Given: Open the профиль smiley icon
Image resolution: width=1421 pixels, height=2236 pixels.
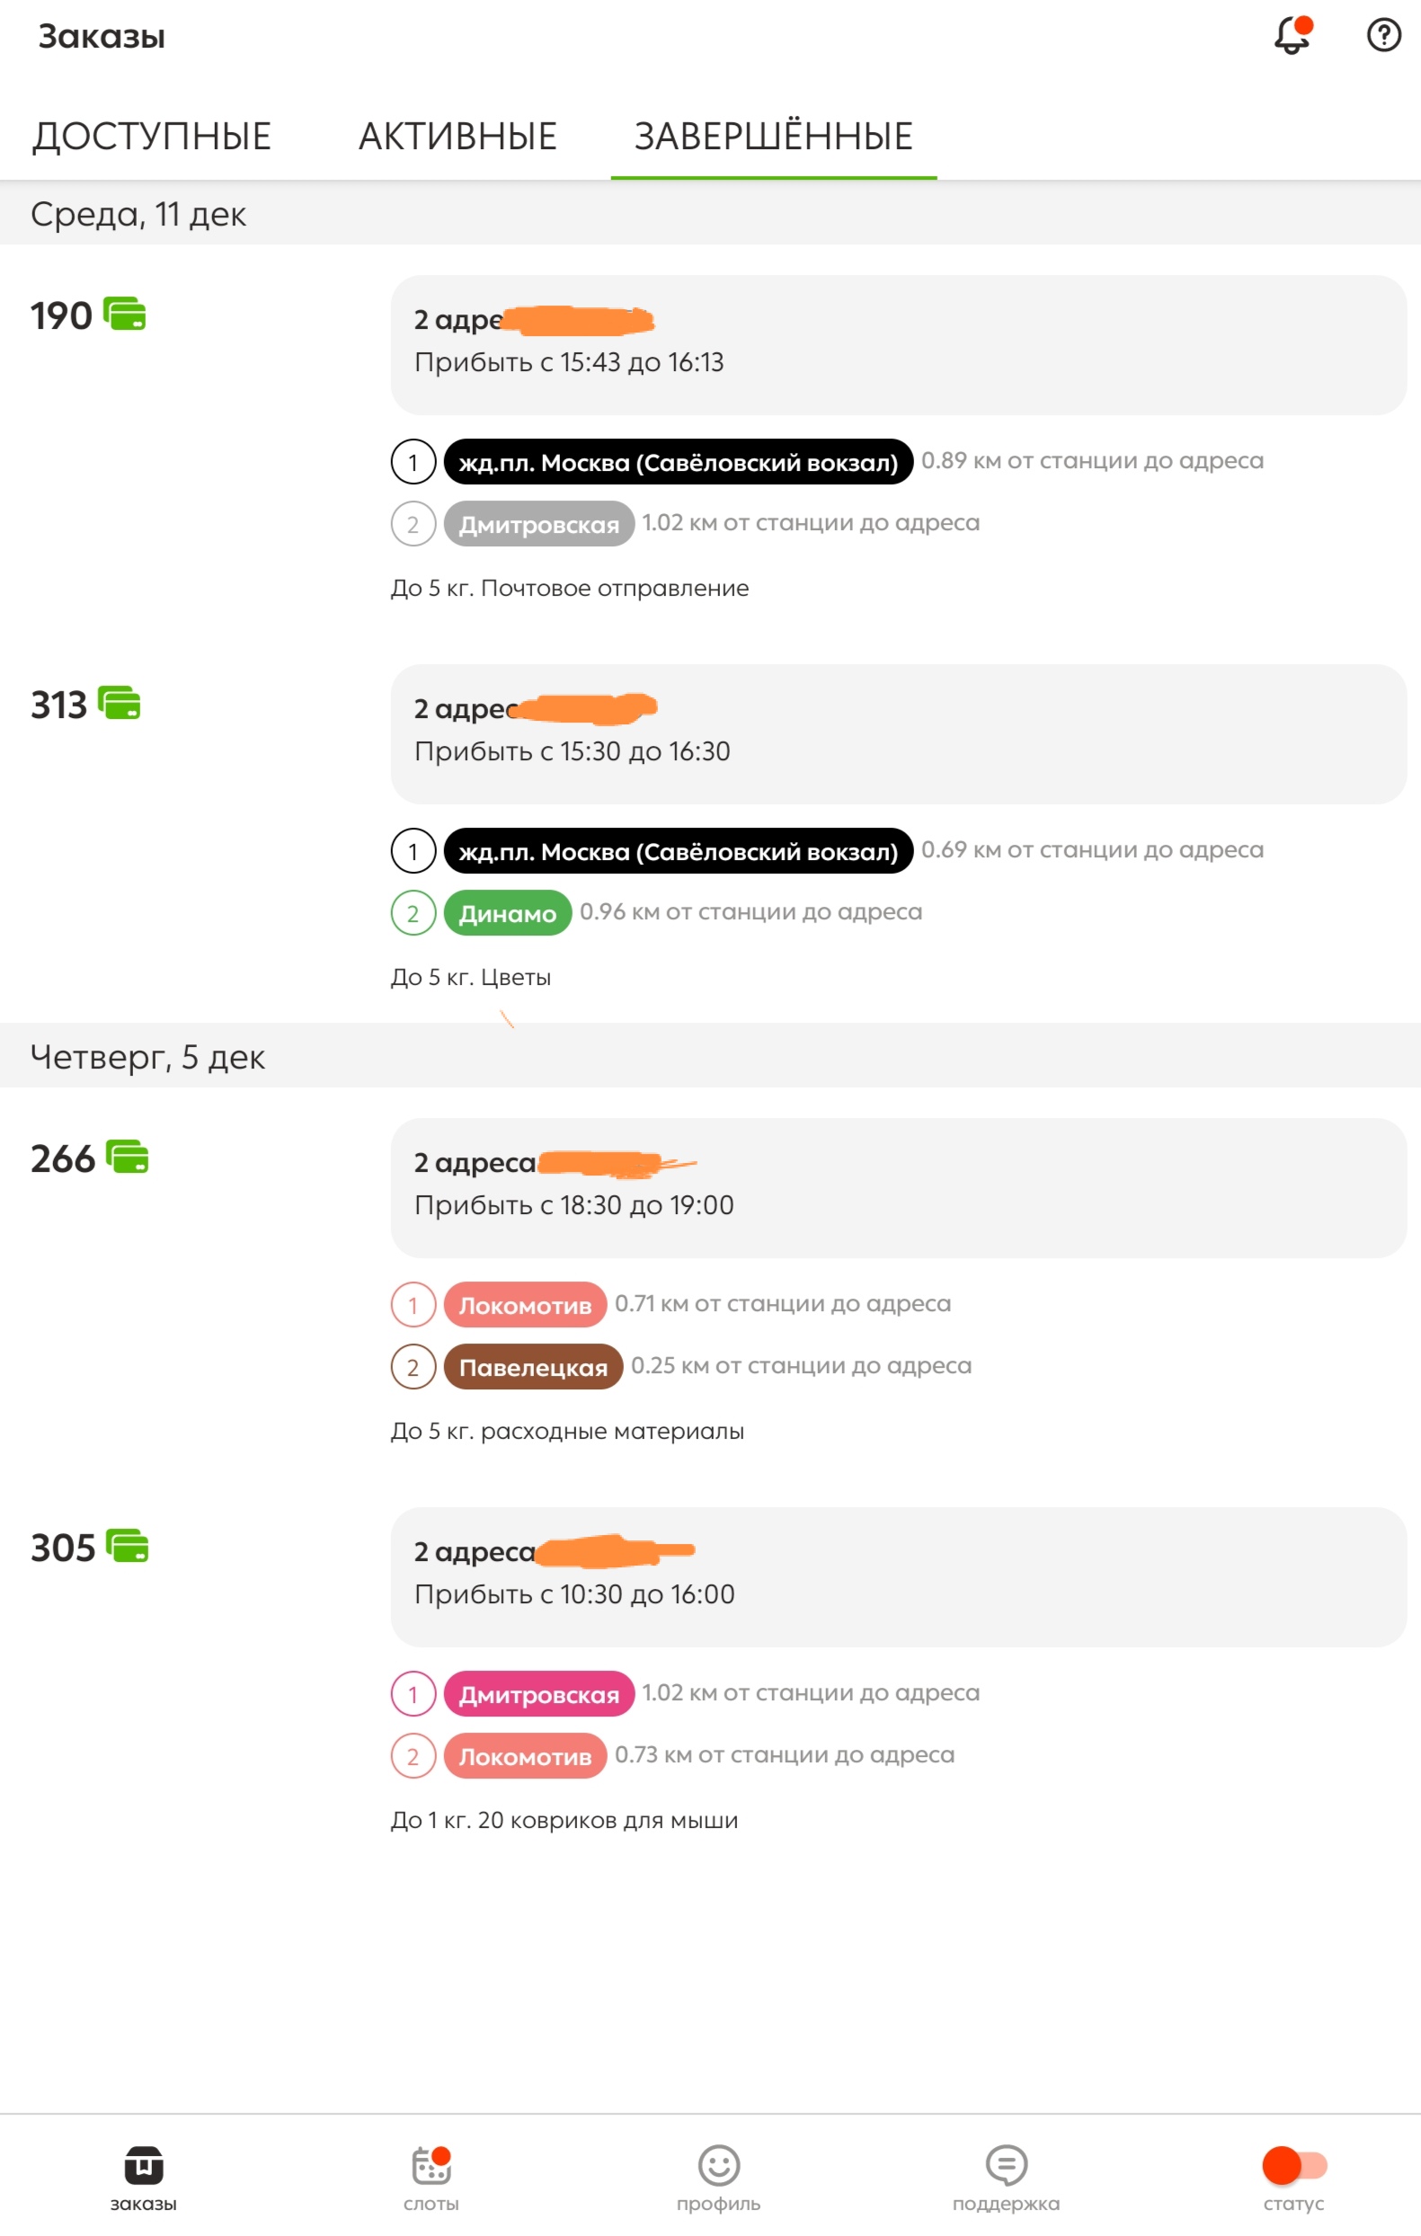Looking at the screenshot, I should 719,2167.
